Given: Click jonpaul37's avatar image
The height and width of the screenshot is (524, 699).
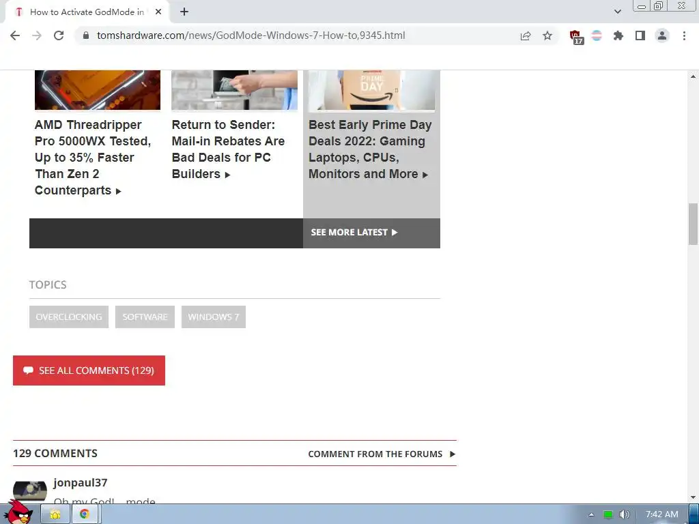Looking at the screenshot, I should [30, 491].
